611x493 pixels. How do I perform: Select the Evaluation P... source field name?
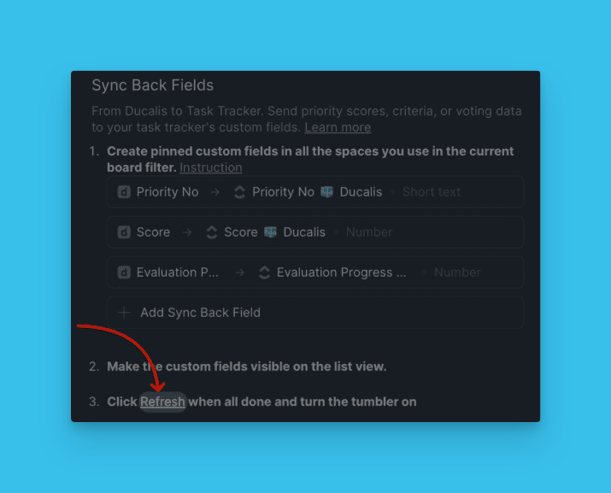(x=178, y=273)
